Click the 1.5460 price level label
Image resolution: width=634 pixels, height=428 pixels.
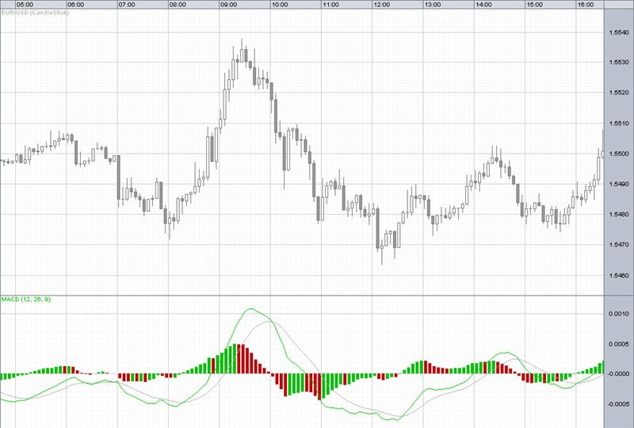619,276
